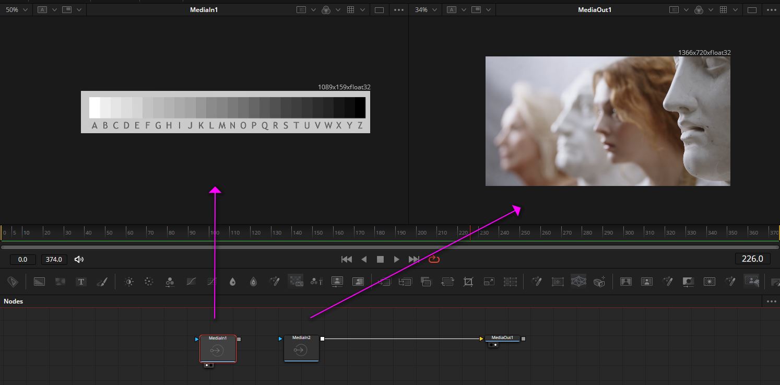Open Nodes panel three-dot menu

pyautogui.click(x=772, y=301)
